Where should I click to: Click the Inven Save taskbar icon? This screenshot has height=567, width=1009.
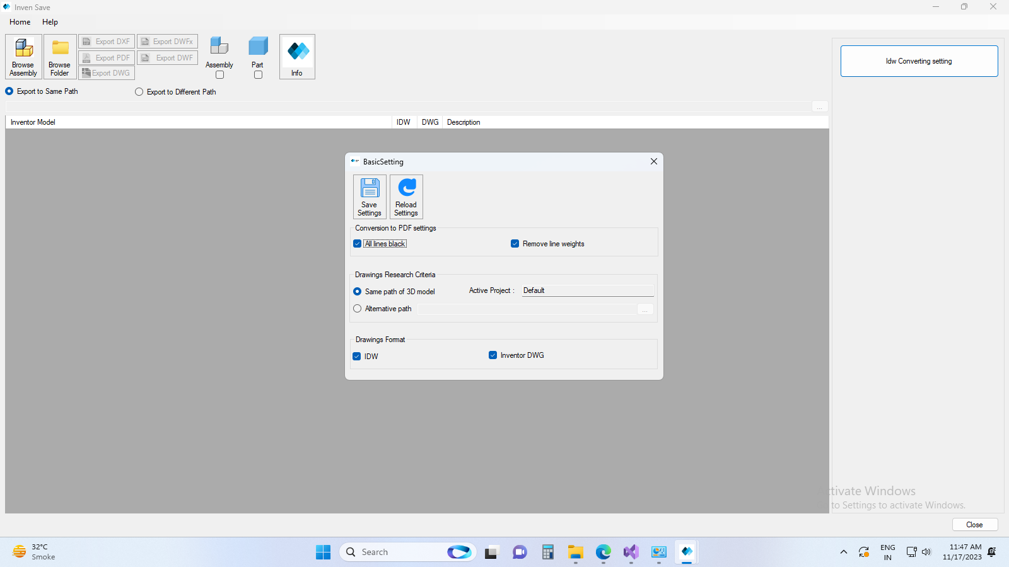click(687, 552)
